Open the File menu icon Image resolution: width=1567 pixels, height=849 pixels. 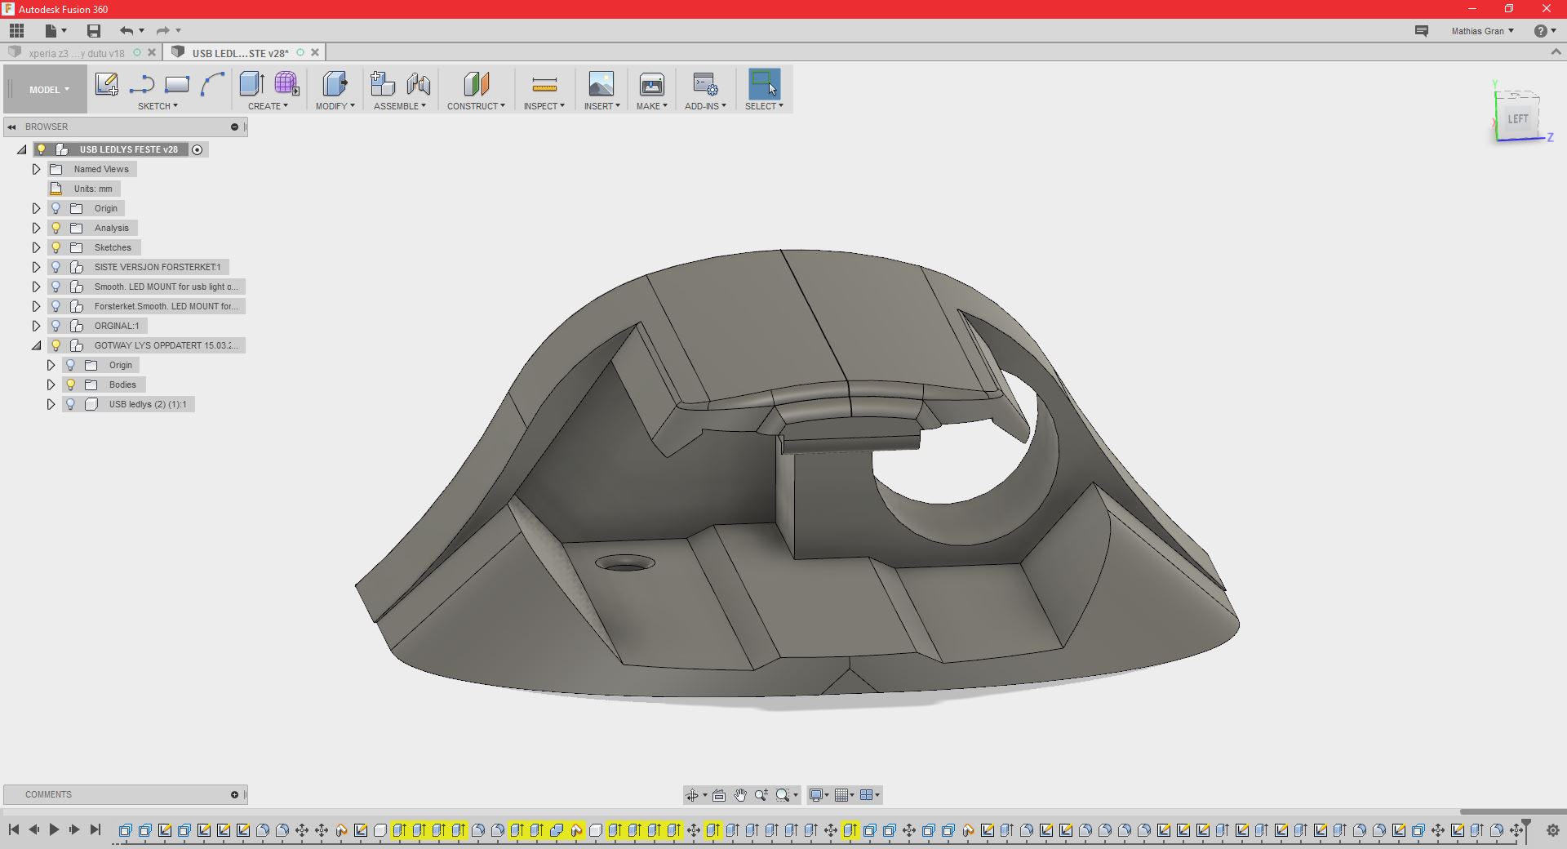click(x=55, y=31)
